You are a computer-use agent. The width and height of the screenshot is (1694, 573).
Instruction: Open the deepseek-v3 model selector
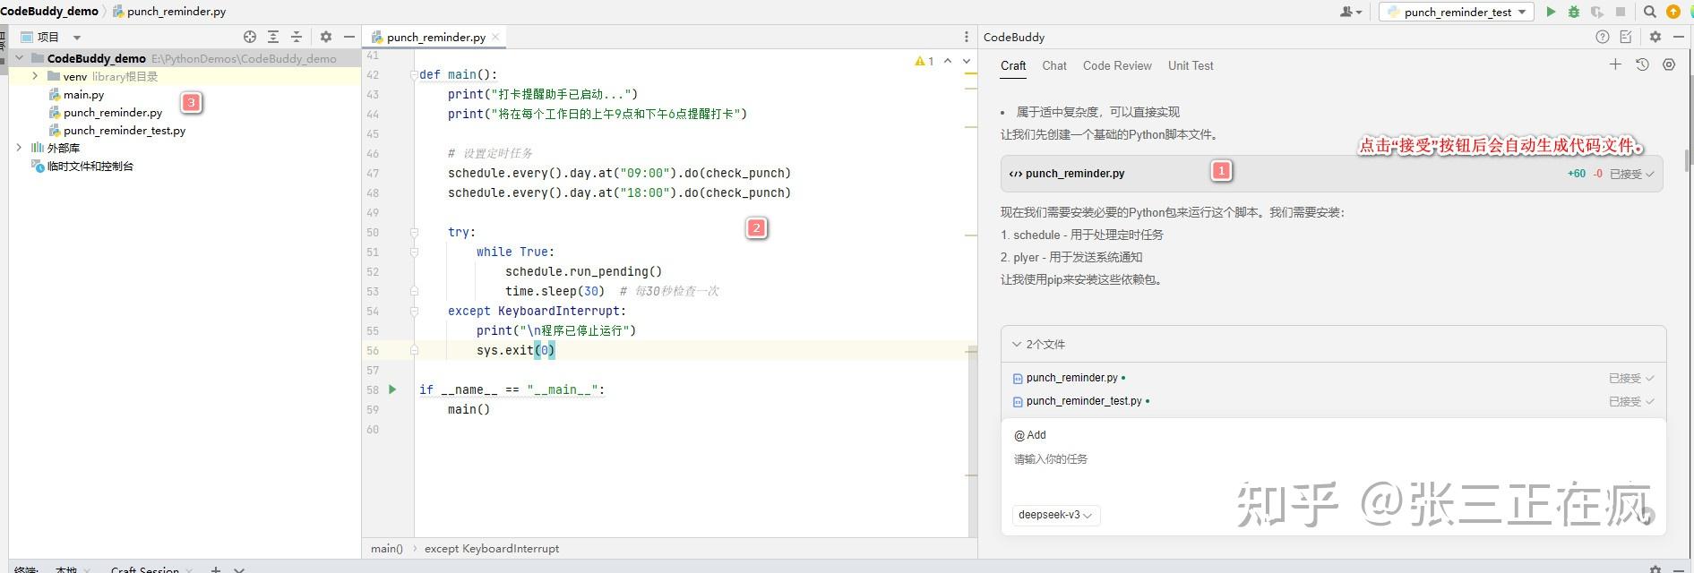tap(1056, 515)
